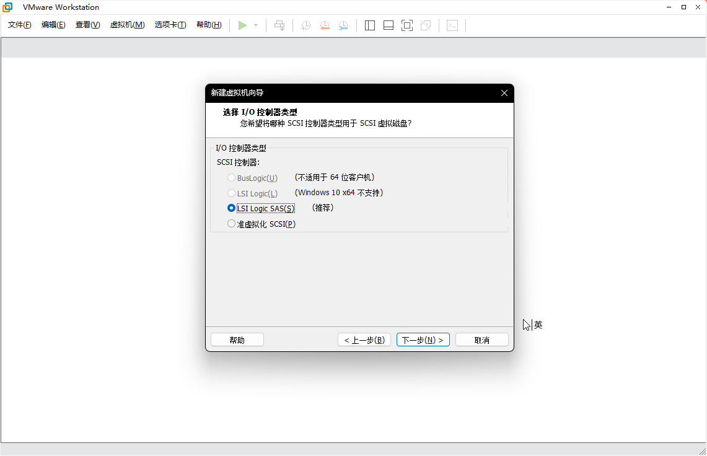The image size is (707, 456).
Task: Click the green power on play icon
Action: [242, 25]
